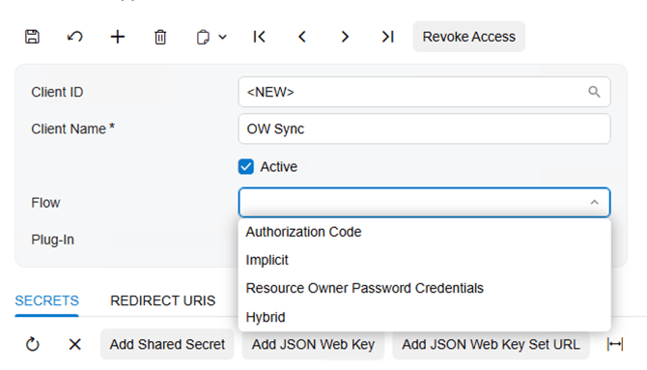This screenshot has width=647, height=370.
Task: Go to first record icon
Action: (259, 37)
